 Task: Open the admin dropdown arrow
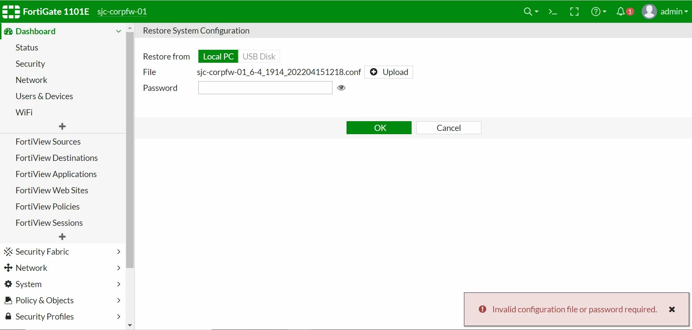pyautogui.click(x=686, y=12)
